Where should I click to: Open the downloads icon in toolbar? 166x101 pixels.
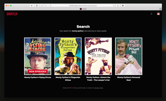tap(123, 5)
